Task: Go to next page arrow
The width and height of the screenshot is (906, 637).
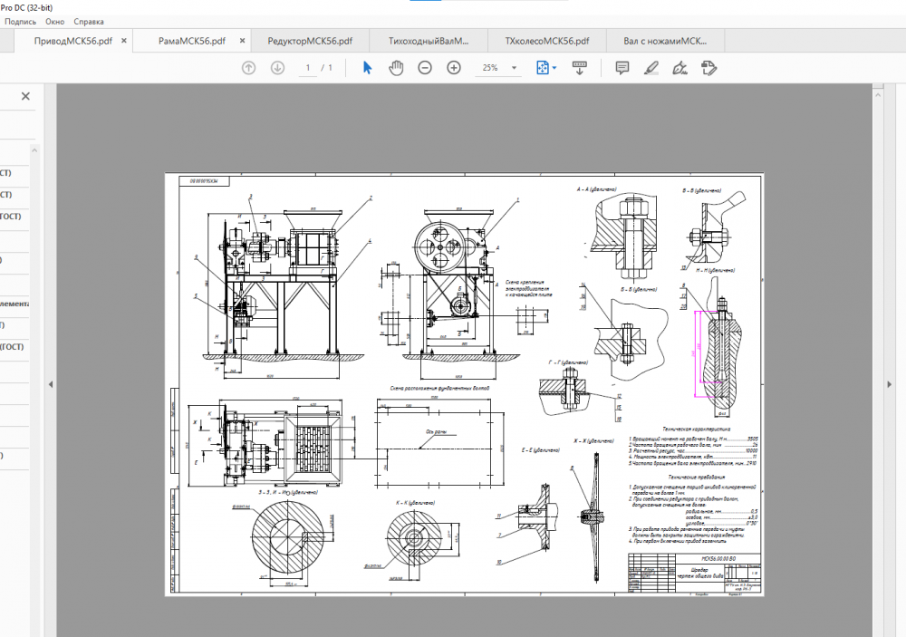Action: tap(278, 68)
